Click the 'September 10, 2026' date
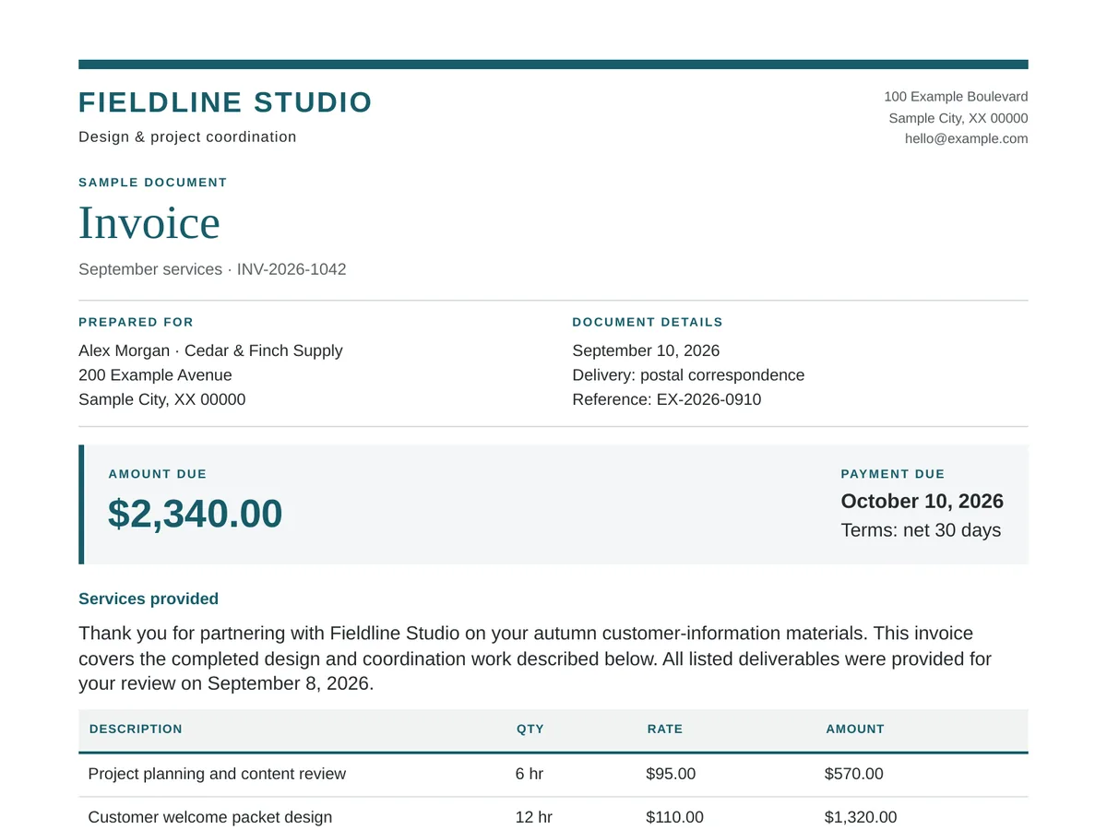The height and width of the screenshot is (830, 1107). pos(646,350)
